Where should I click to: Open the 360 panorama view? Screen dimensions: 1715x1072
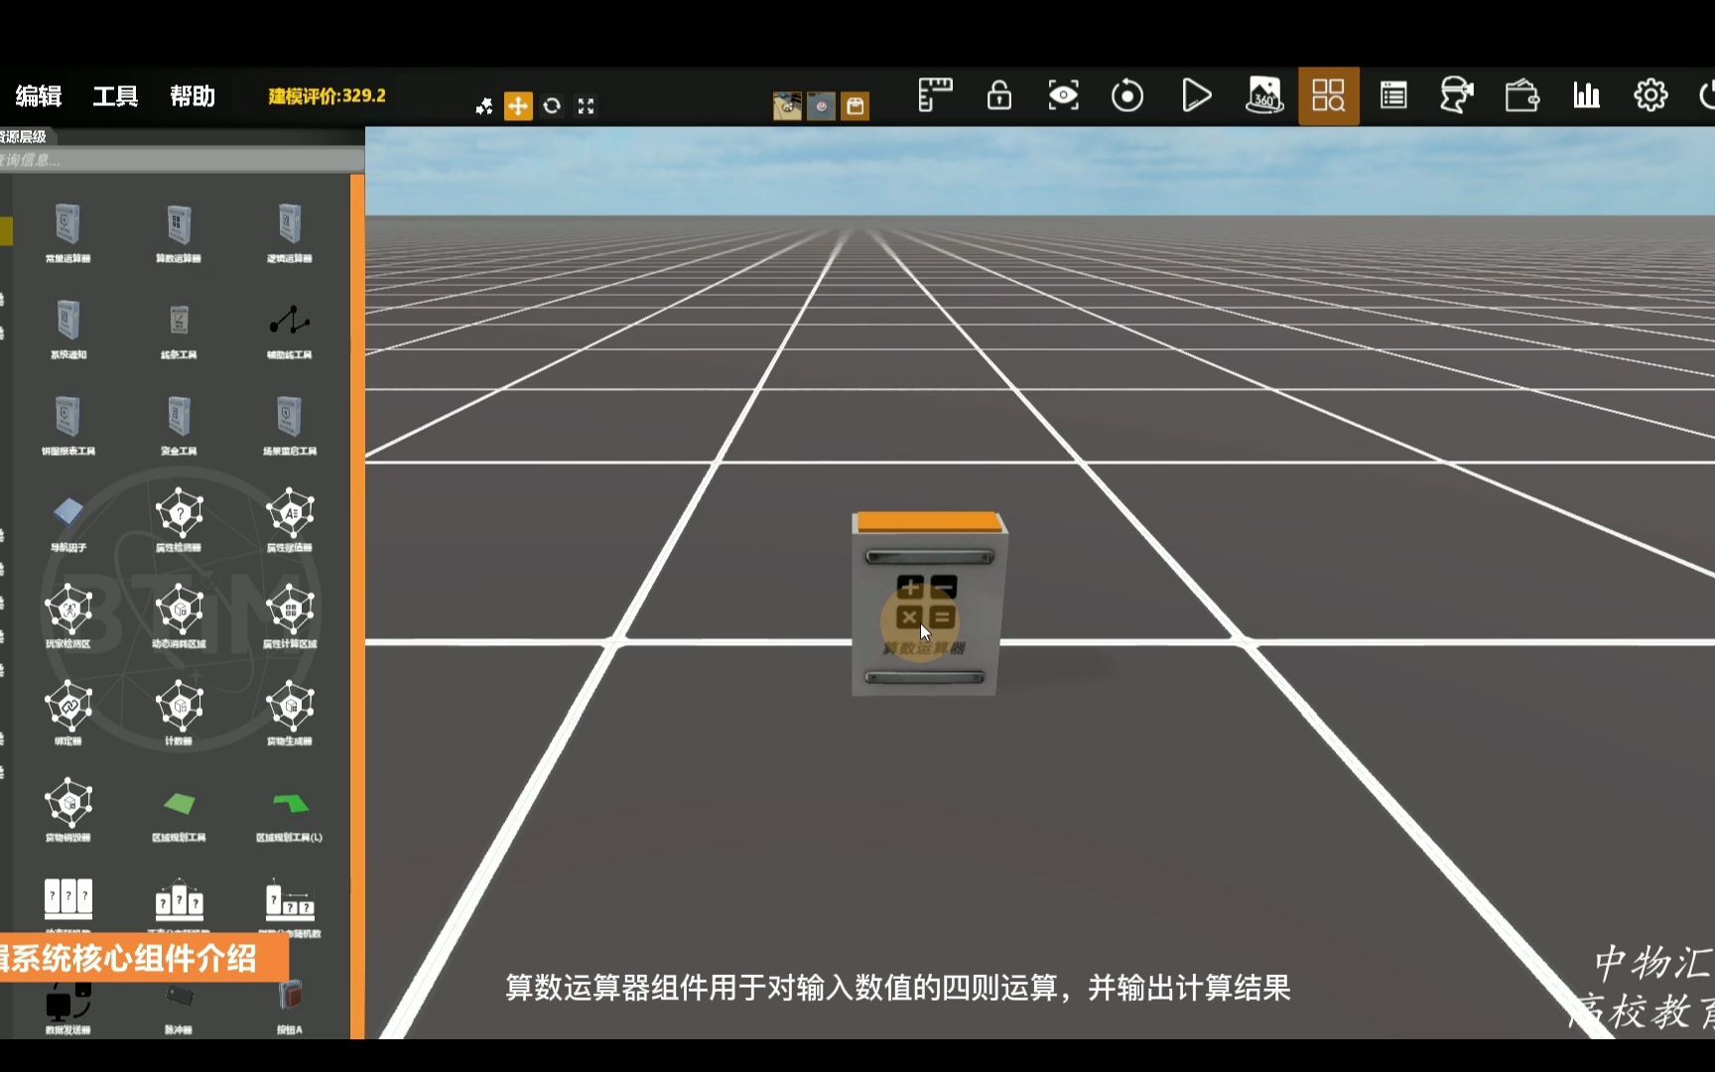1264,96
